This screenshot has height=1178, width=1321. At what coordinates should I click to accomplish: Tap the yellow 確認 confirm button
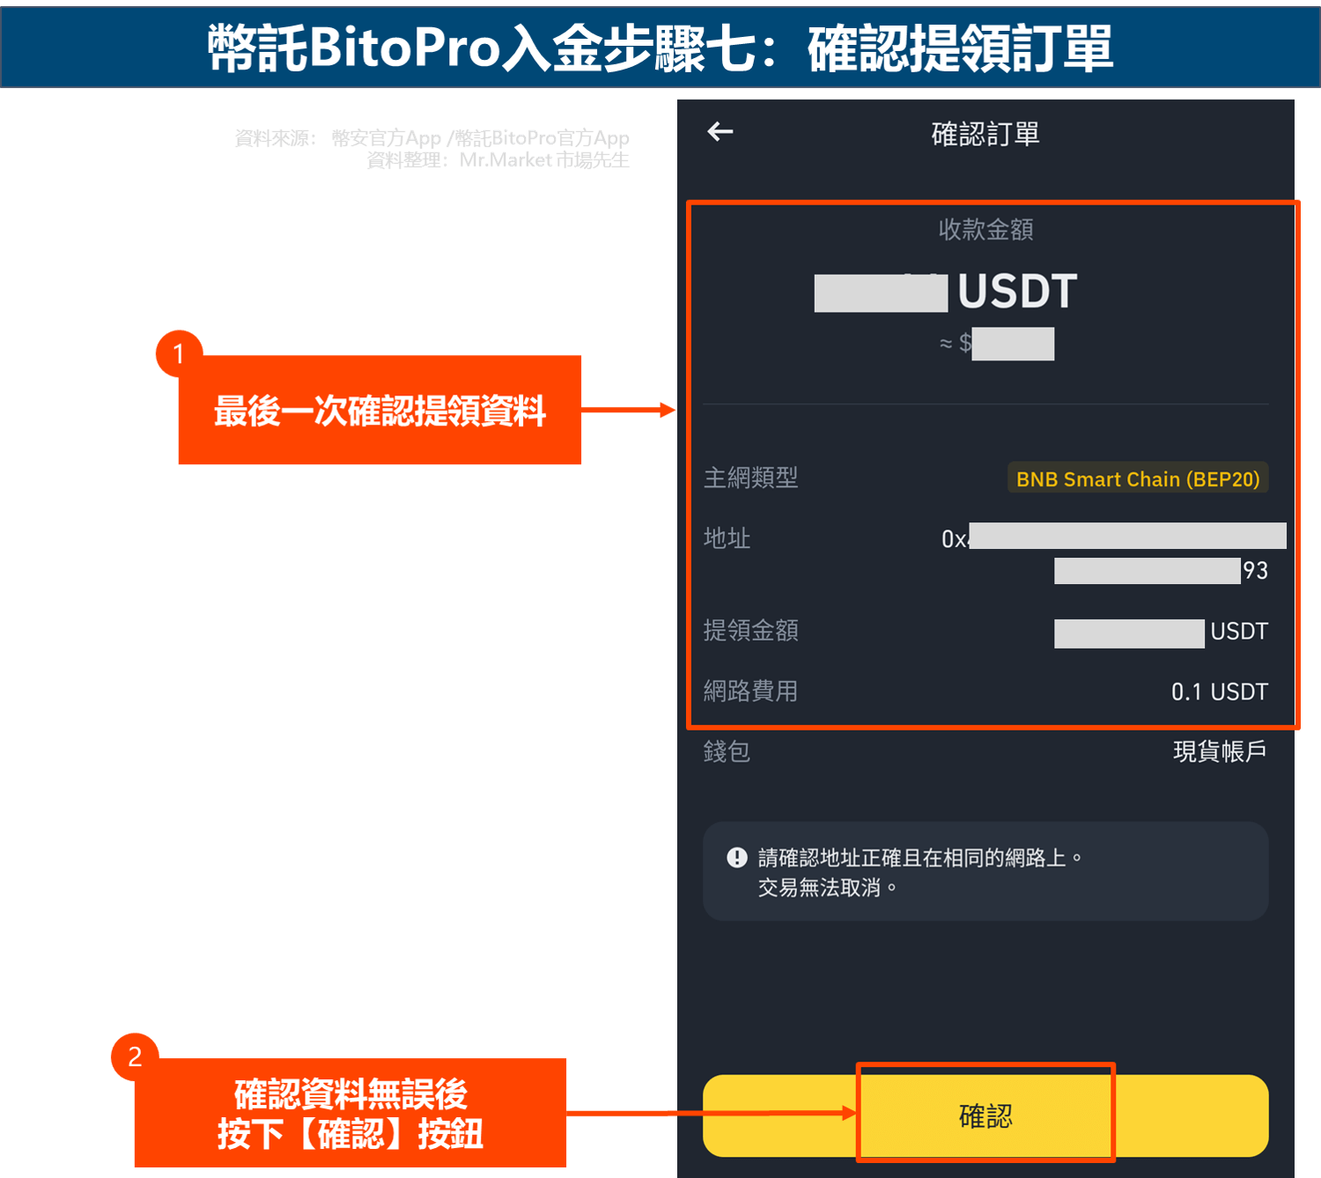pos(985,1115)
